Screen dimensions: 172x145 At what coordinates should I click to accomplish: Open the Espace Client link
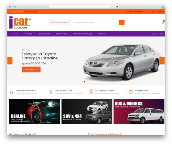point(159,34)
